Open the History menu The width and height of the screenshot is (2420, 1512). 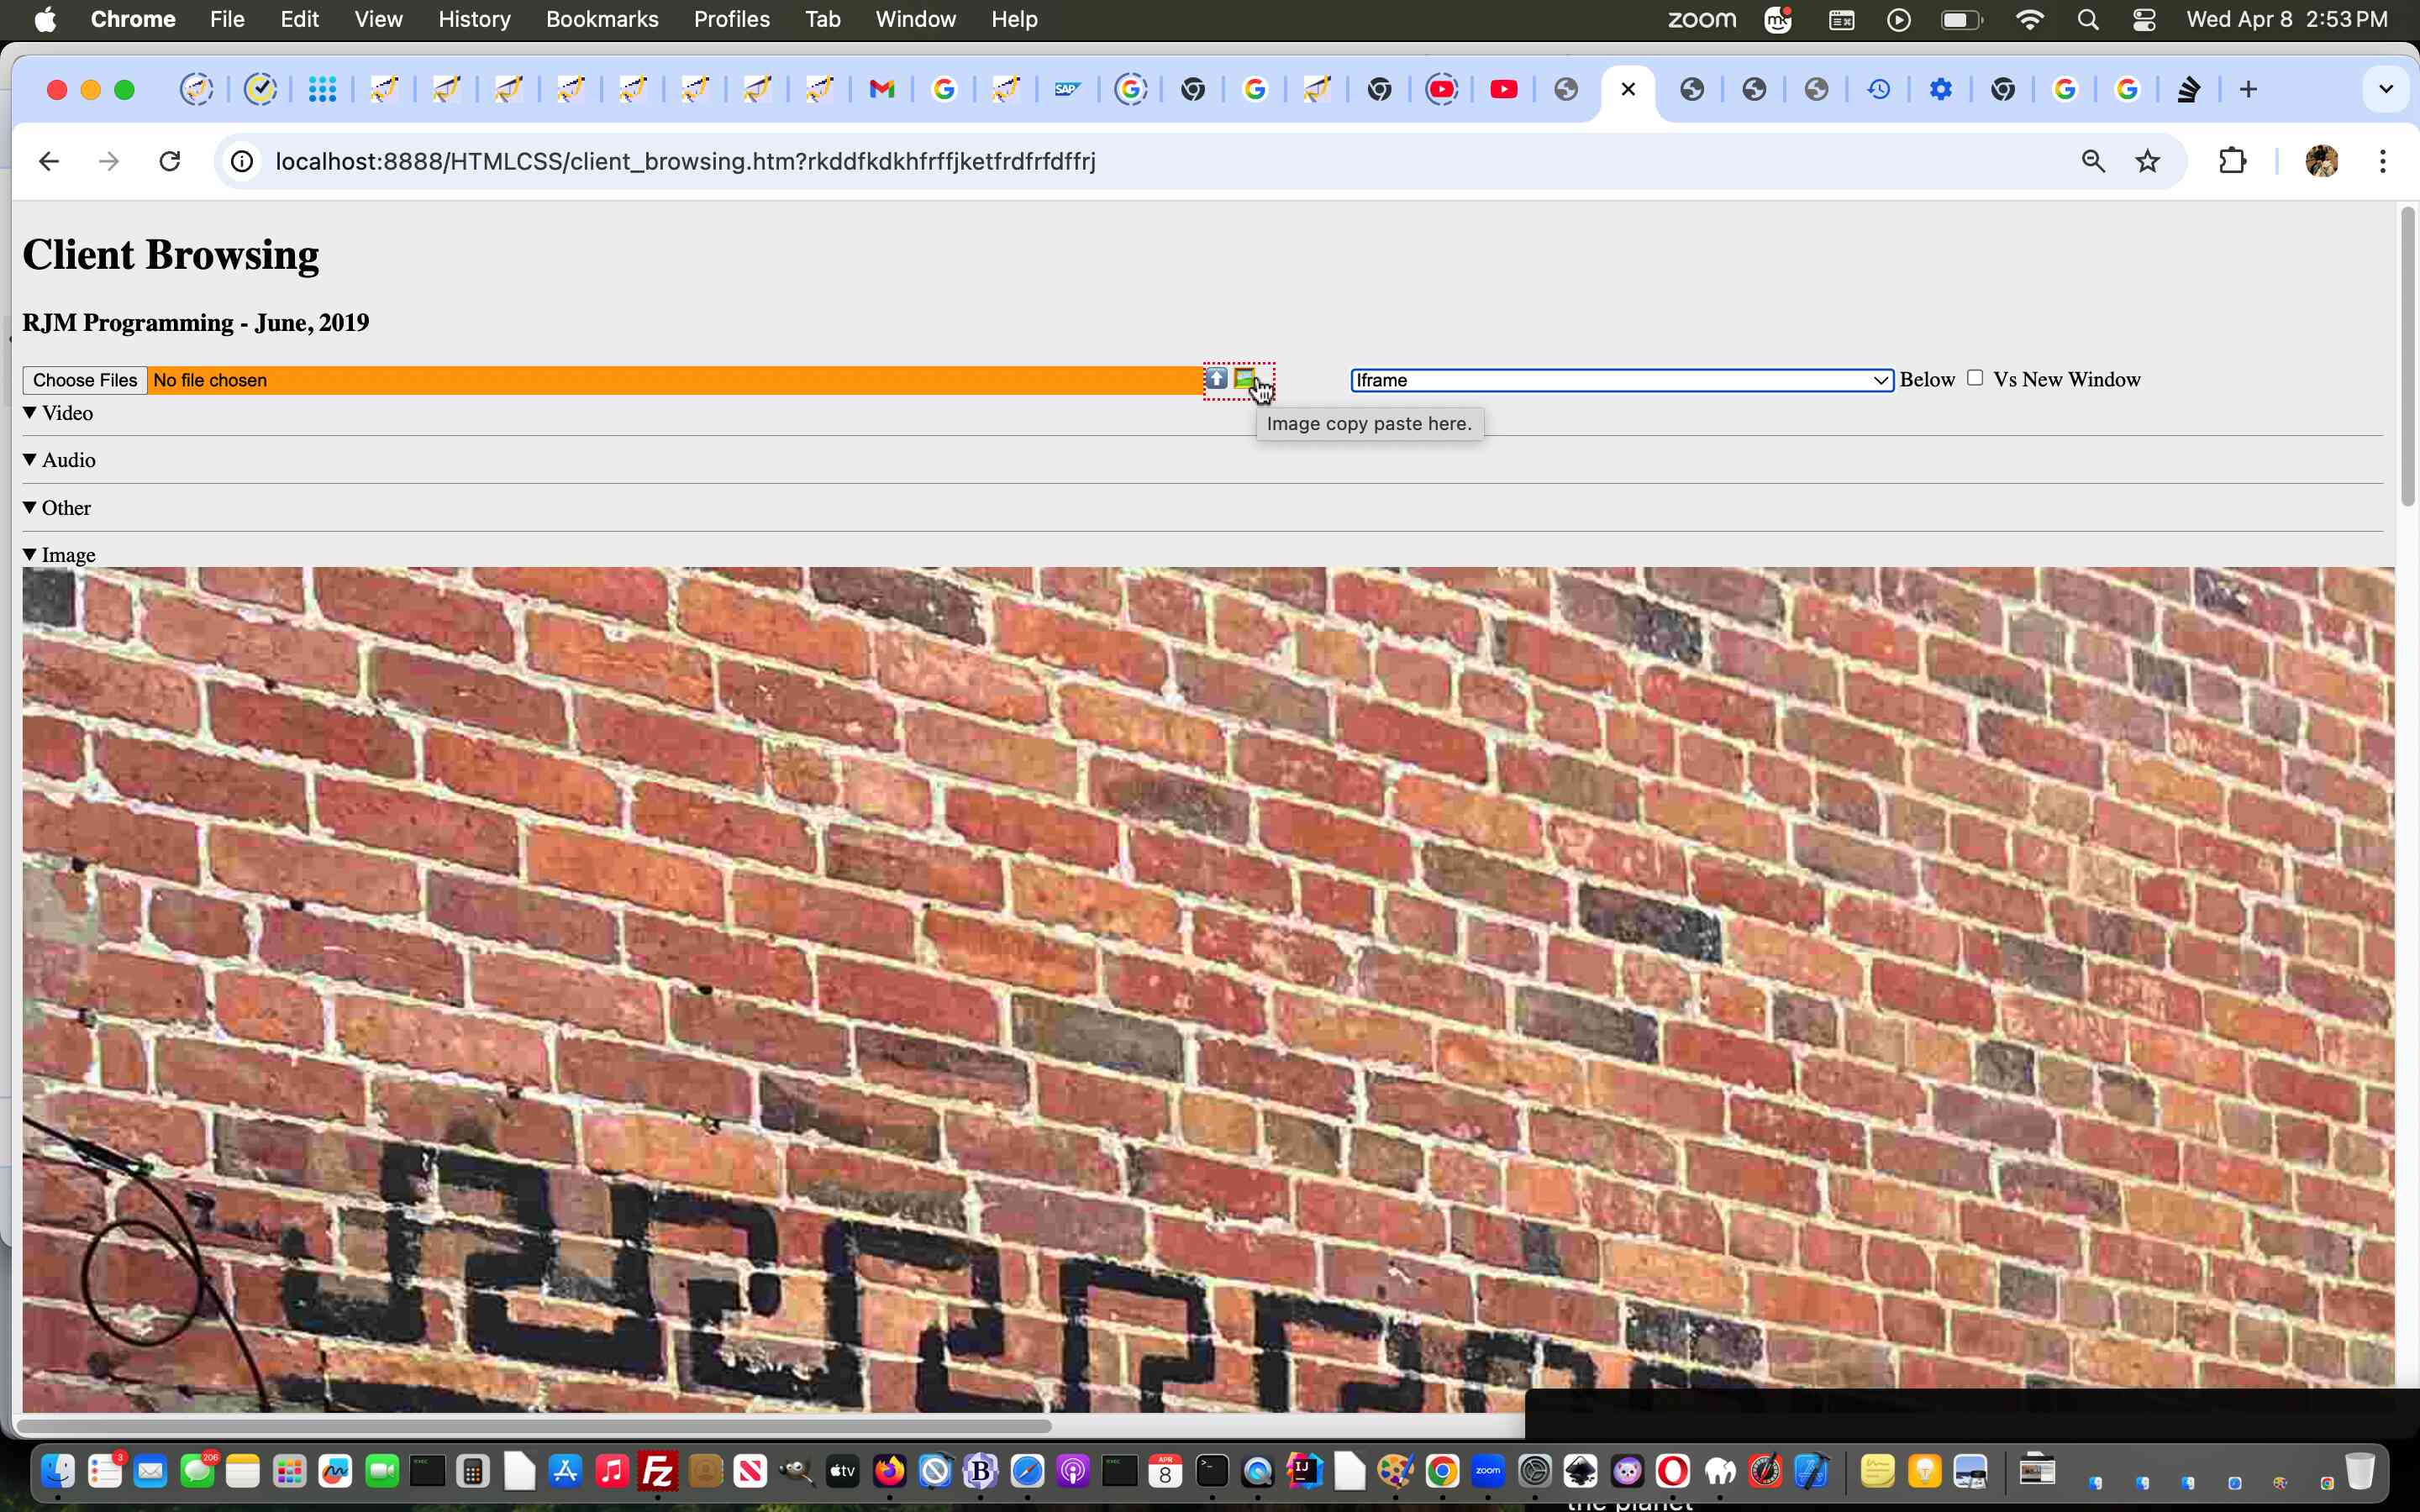[474, 19]
